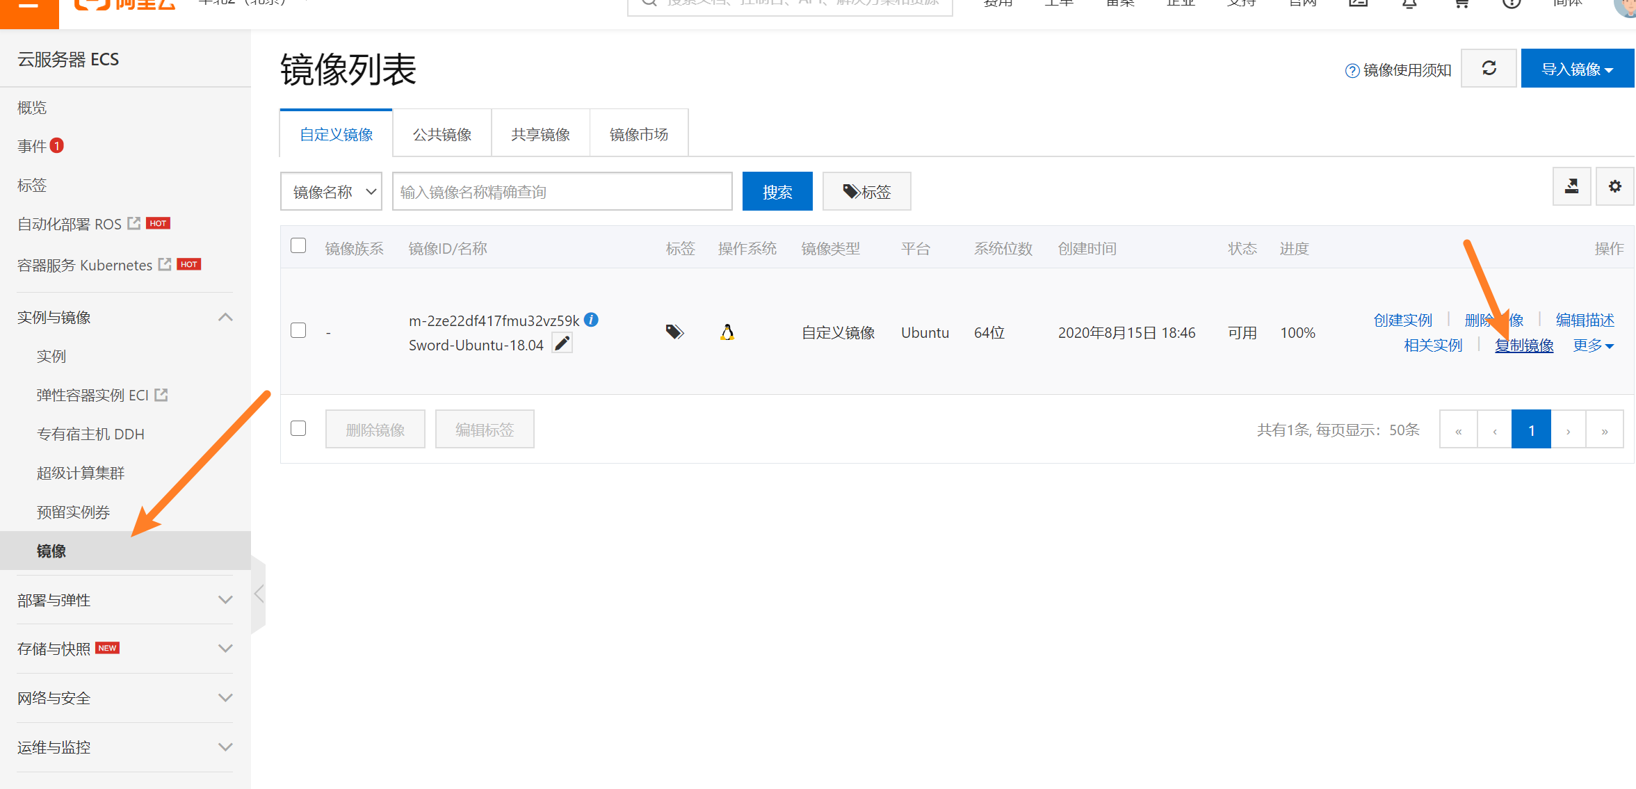Open the notifications bell icon
This screenshot has width=1636, height=789.
pos(1409,3)
